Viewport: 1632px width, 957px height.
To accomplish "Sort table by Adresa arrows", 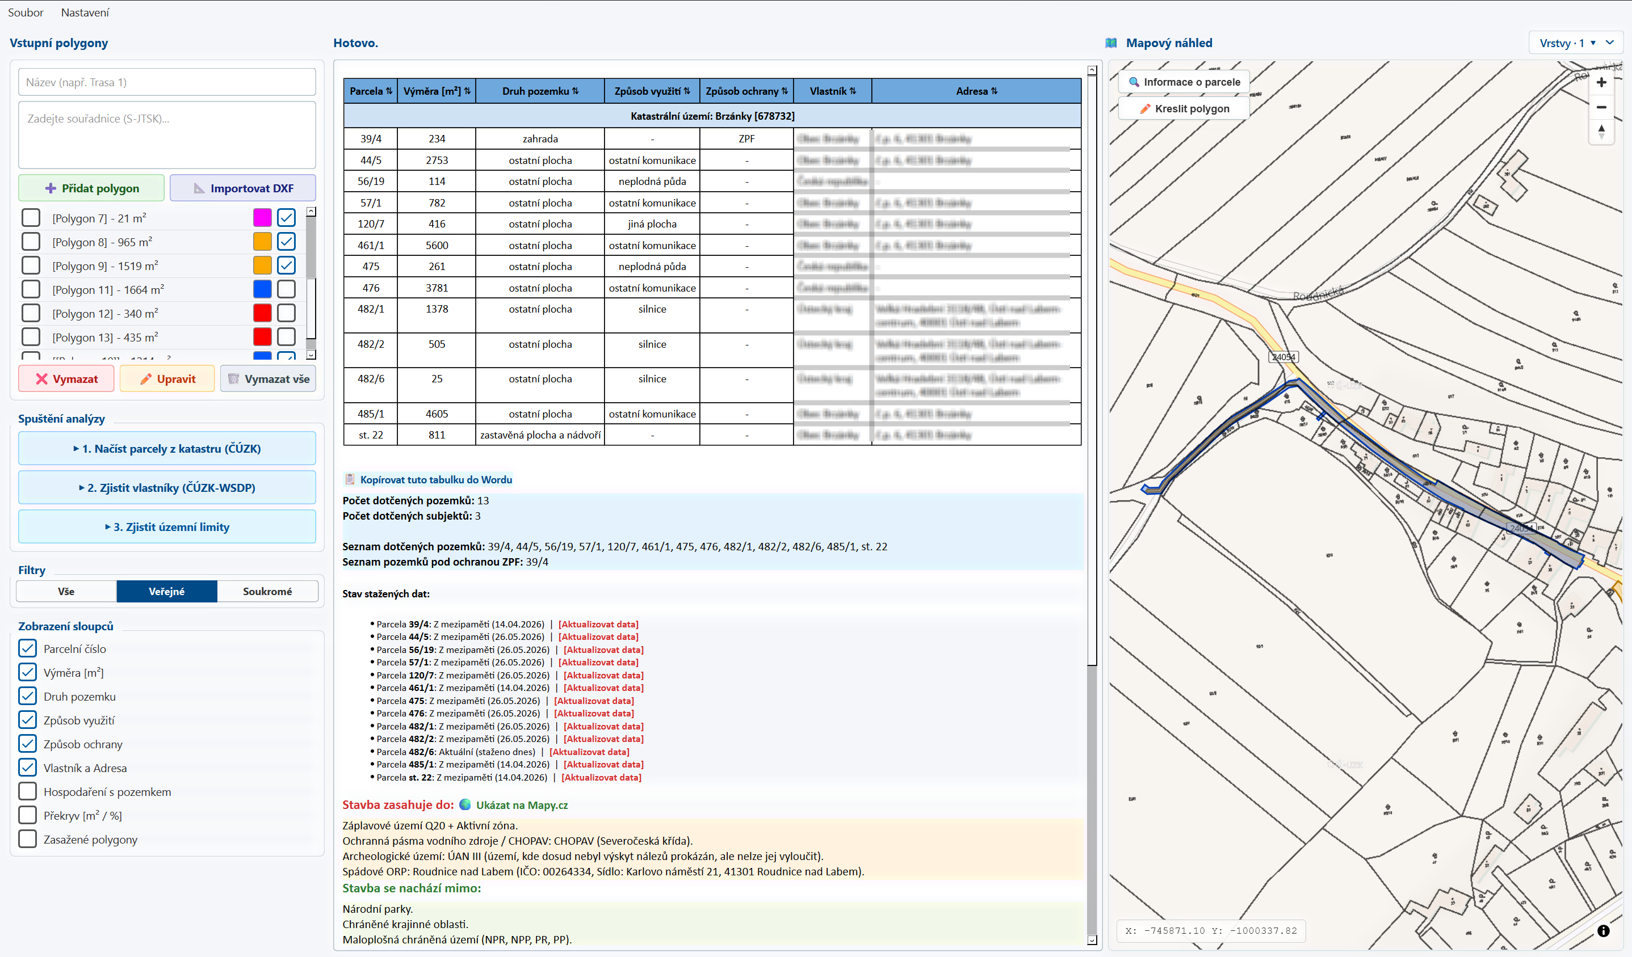I will [x=994, y=91].
